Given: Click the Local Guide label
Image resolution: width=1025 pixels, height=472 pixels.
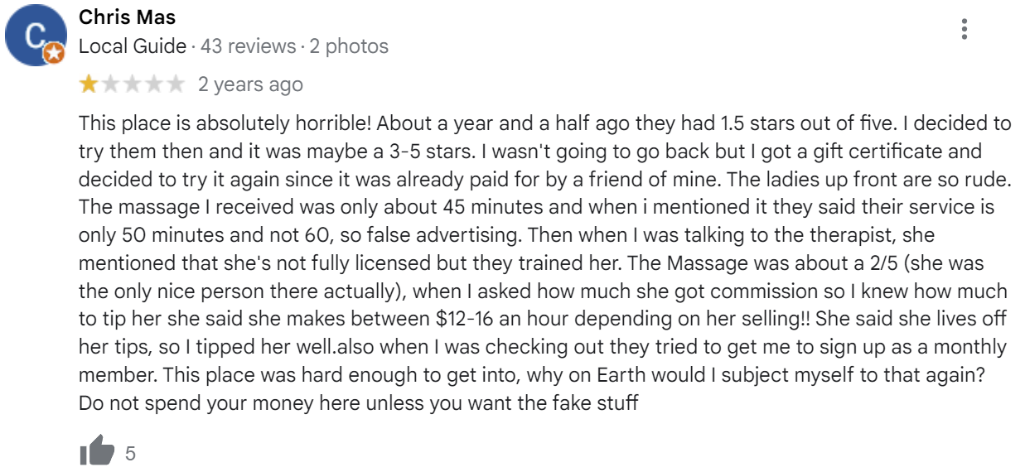Looking at the screenshot, I should pos(133,46).
